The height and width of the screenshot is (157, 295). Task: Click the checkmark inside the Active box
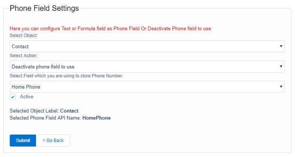[13, 97]
